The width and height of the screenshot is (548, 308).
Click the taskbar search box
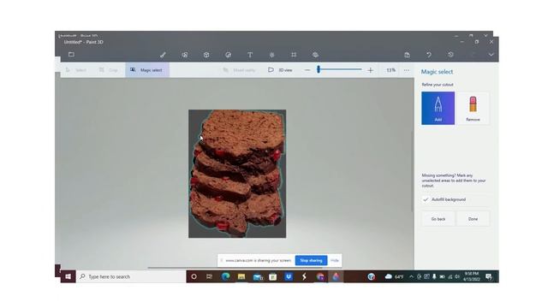131,276
